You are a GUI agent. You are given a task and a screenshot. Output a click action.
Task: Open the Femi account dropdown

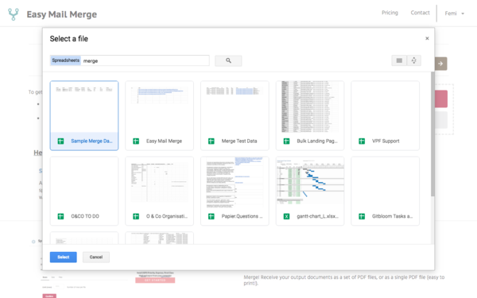[x=455, y=14]
